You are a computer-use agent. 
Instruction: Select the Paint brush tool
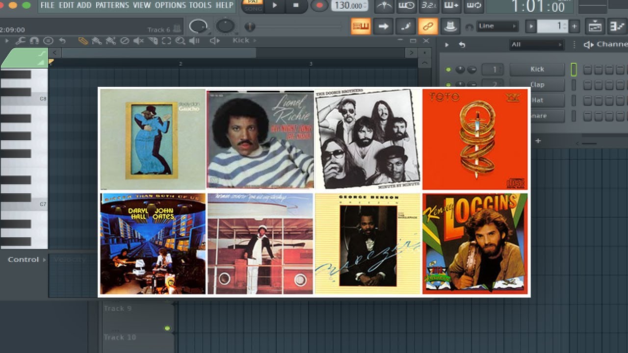pos(97,41)
